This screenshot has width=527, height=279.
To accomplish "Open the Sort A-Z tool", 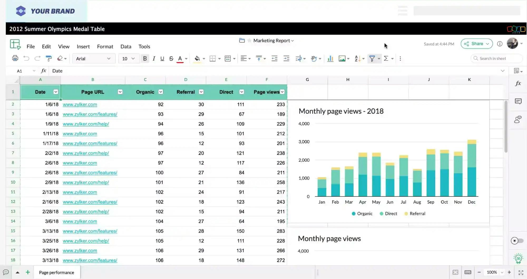I will pyautogui.click(x=358, y=58).
